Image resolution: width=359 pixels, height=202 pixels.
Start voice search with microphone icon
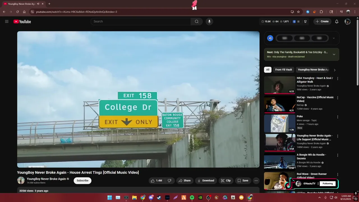[x=209, y=21]
